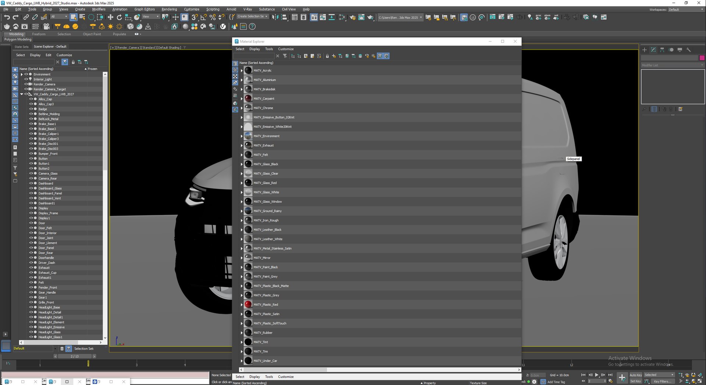Expand the Environment node in Scene Explorer
Screen dimensions: 706x385
(x=22, y=75)
